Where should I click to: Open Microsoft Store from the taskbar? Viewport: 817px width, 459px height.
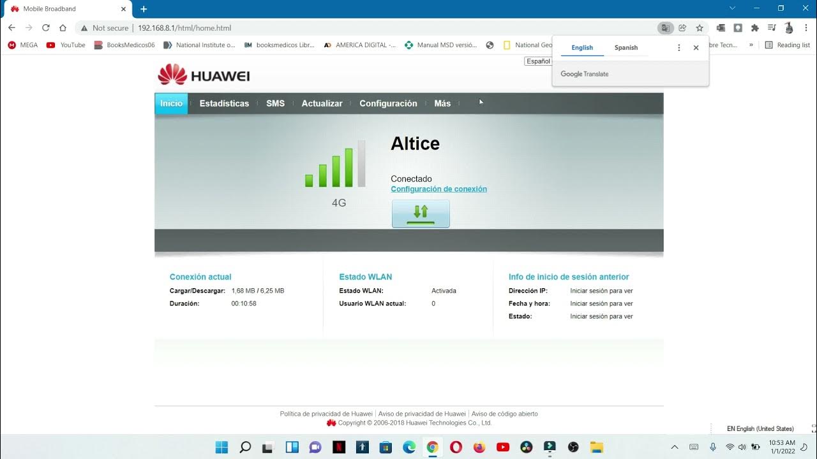coord(386,447)
